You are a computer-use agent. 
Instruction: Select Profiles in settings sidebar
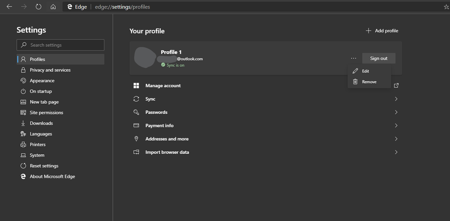pyautogui.click(x=60, y=59)
